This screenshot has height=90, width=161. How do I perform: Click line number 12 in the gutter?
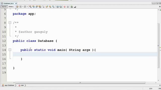(x=4, y=41)
